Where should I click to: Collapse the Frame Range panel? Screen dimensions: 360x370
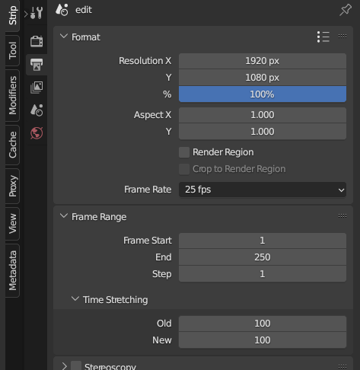coord(64,216)
